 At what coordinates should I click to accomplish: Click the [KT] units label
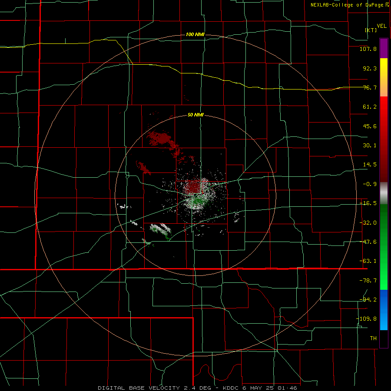pos(371,30)
